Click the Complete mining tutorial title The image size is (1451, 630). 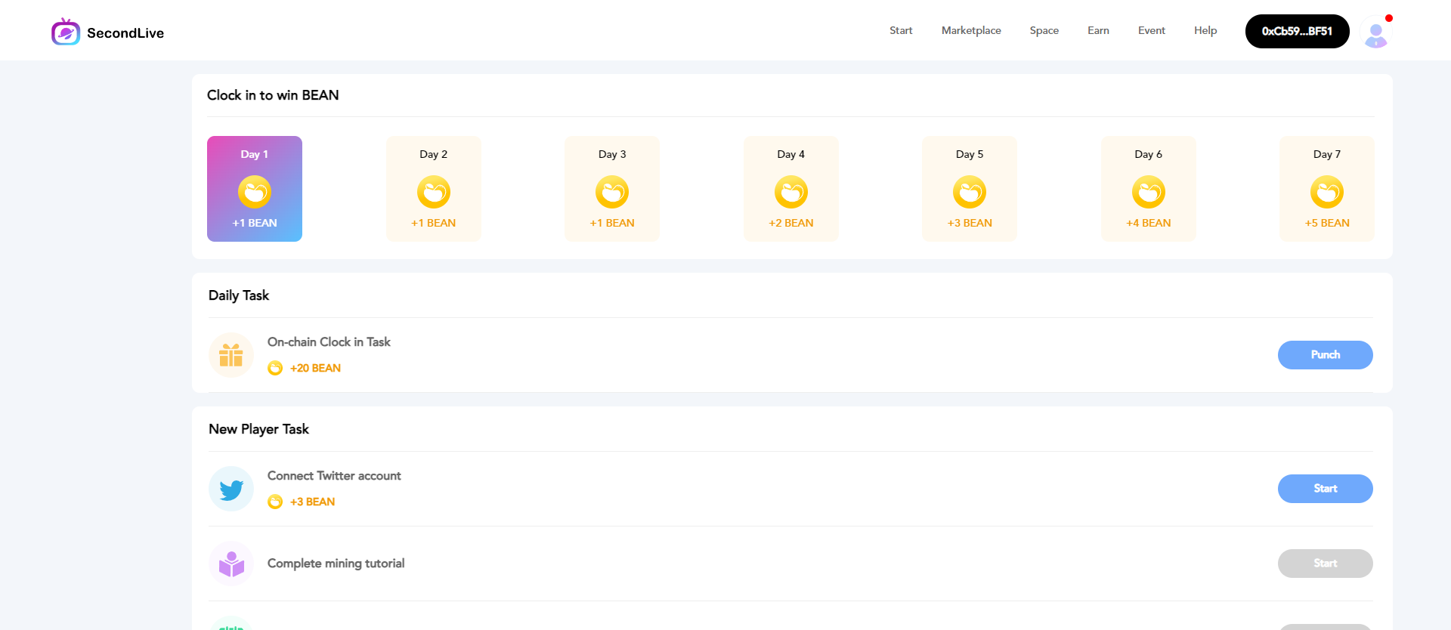[x=336, y=564]
